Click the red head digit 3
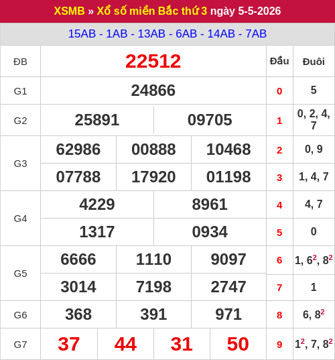 pos(279,178)
